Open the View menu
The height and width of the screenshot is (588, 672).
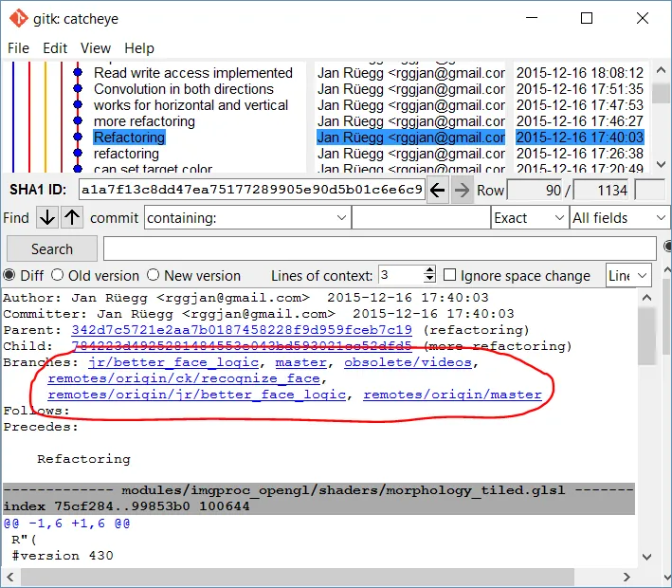tap(96, 48)
